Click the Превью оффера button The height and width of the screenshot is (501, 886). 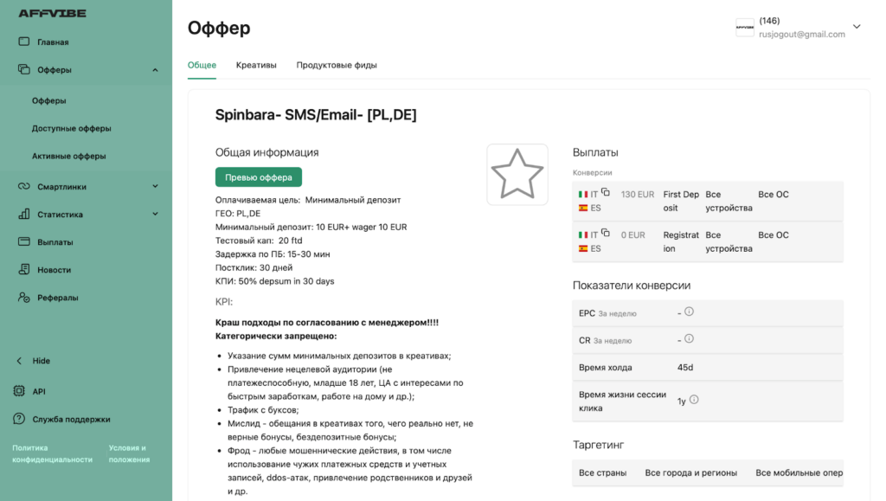coord(258,177)
